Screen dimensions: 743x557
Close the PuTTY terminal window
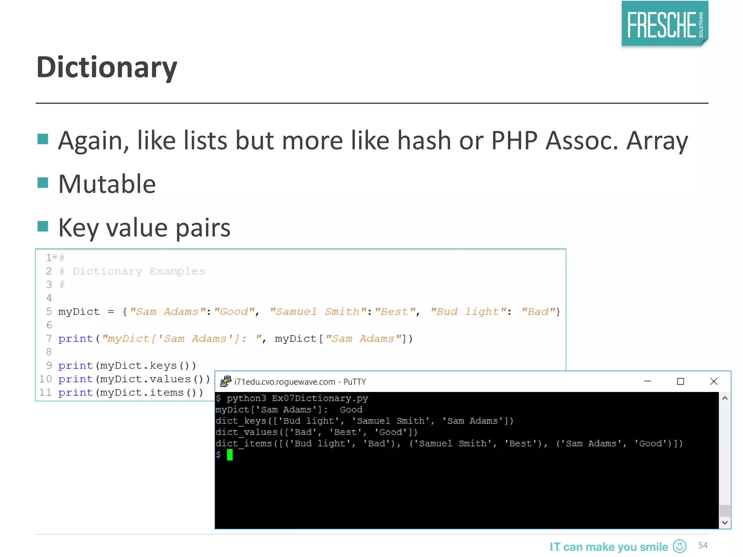tap(714, 381)
